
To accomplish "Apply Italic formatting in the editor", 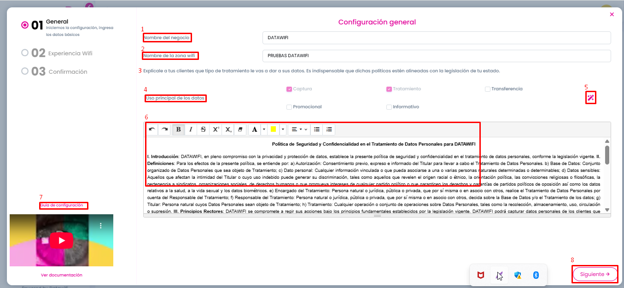I will coord(191,129).
